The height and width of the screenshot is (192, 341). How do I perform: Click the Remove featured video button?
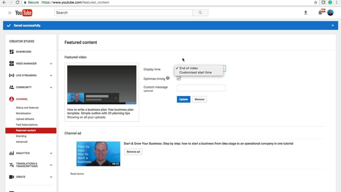click(199, 99)
